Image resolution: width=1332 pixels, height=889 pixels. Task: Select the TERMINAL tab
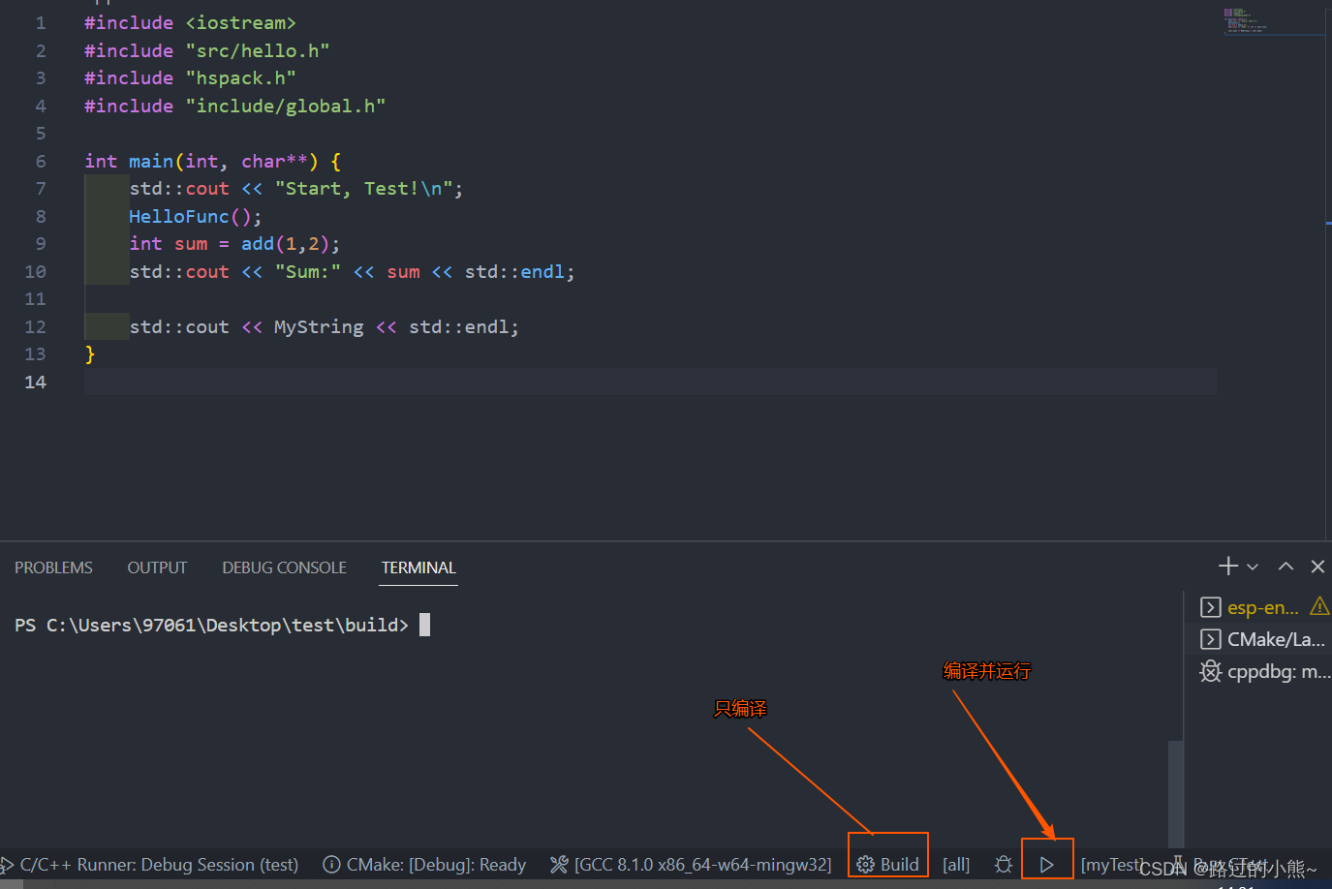coord(418,567)
